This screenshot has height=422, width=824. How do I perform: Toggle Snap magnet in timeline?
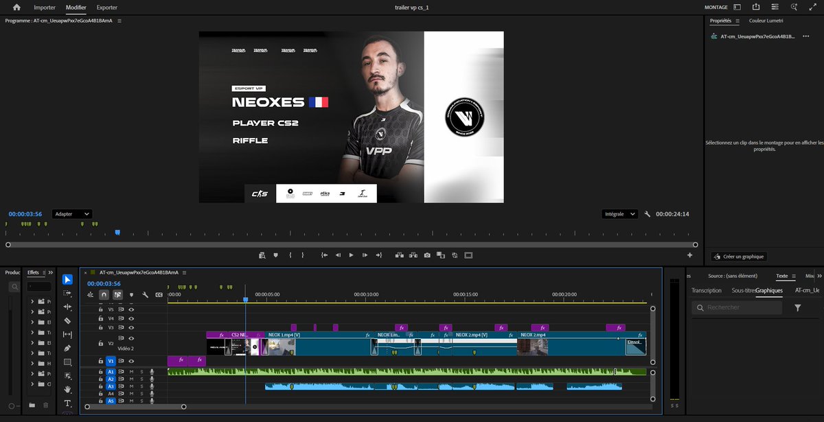click(x=104, y=295)
